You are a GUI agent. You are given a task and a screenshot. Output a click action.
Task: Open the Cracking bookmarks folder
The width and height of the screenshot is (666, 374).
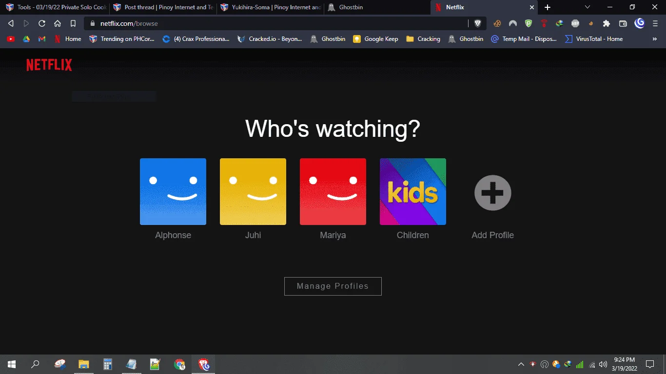point(423,39)
